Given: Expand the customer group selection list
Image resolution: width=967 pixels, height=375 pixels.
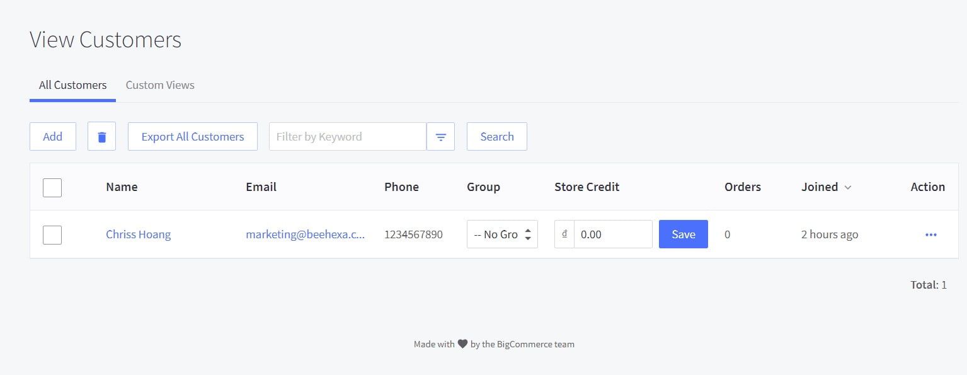Looking at the screenshot, I should pyautogui.click(x=498, y=234).
